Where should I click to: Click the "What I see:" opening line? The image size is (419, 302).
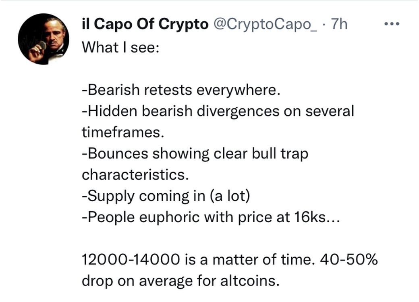pos(121,47)
